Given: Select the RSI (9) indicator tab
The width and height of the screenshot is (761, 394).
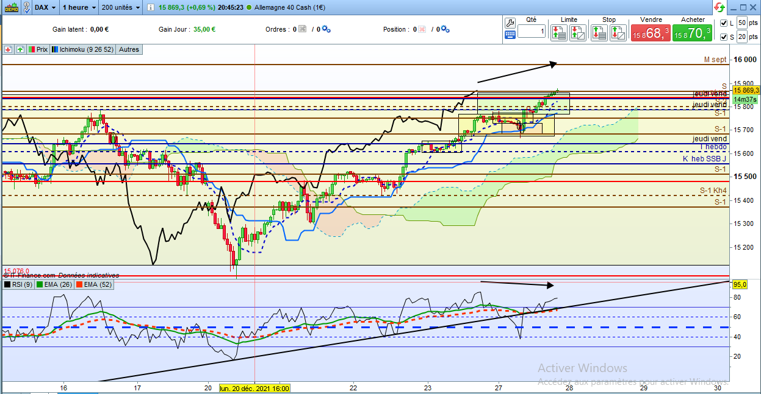Looking at the screenshot, I should 19,284.
